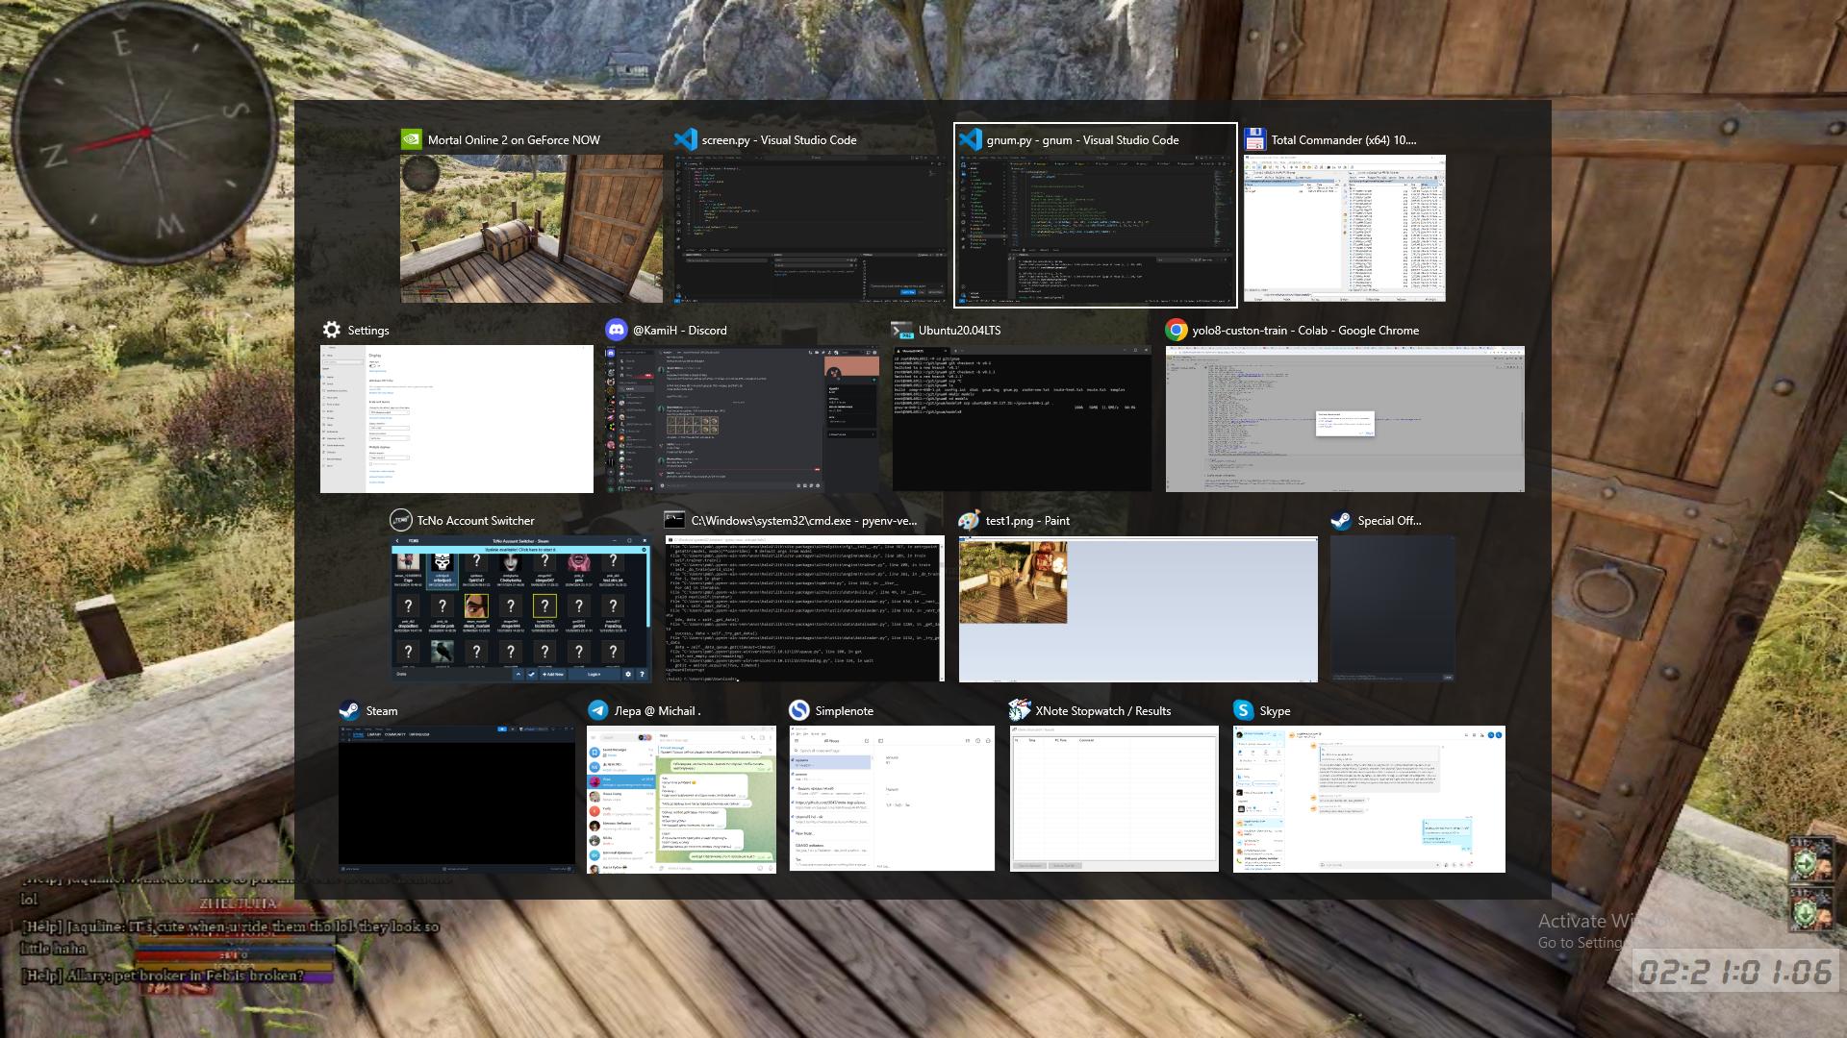Click the 'Ubuntu20.04LTS' title text
This screenshot has height=1038, width=1847.
tap(959, 331)
